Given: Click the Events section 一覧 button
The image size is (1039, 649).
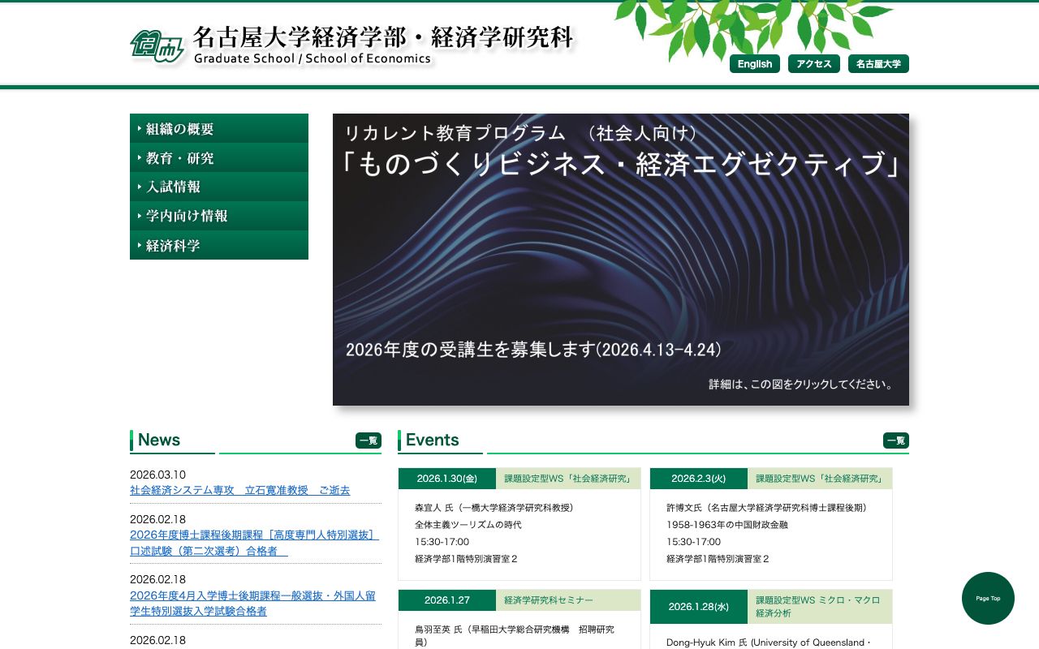Looking at the screenshot, I should [x=896, y=441].
